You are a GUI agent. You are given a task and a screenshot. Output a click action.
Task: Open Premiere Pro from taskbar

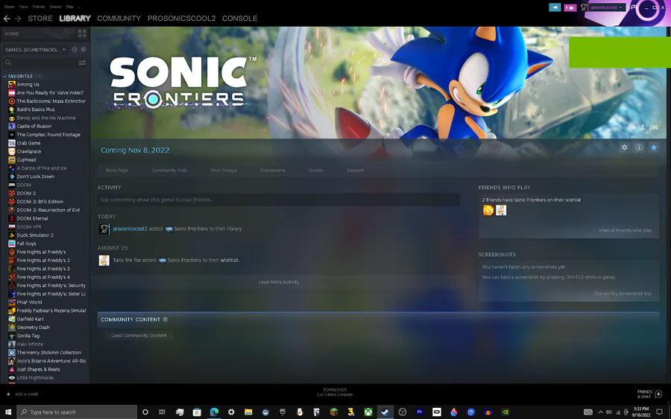(419, 412)
